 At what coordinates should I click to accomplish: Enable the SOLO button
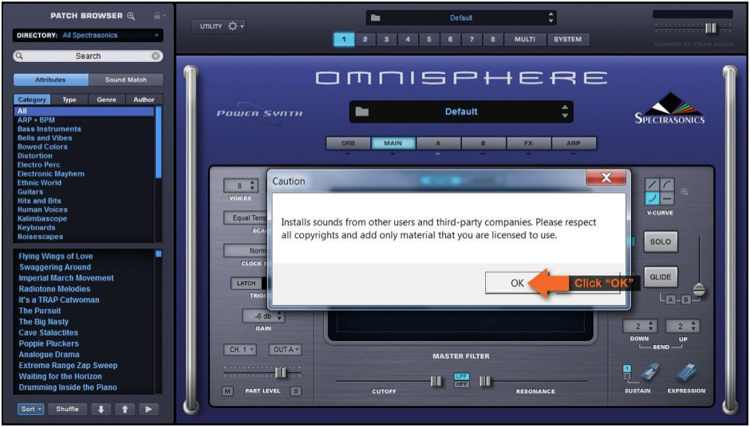660,241
